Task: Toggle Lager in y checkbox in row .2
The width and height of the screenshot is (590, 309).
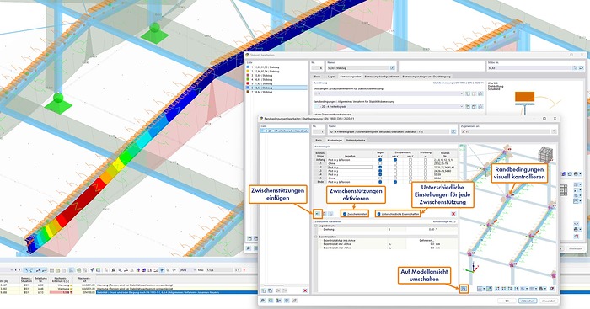Action: pos(380,168)
